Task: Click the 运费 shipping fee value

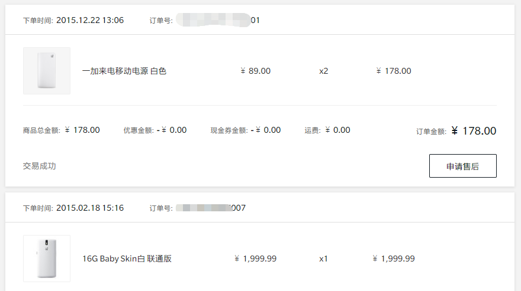Action: click(337, 130)
